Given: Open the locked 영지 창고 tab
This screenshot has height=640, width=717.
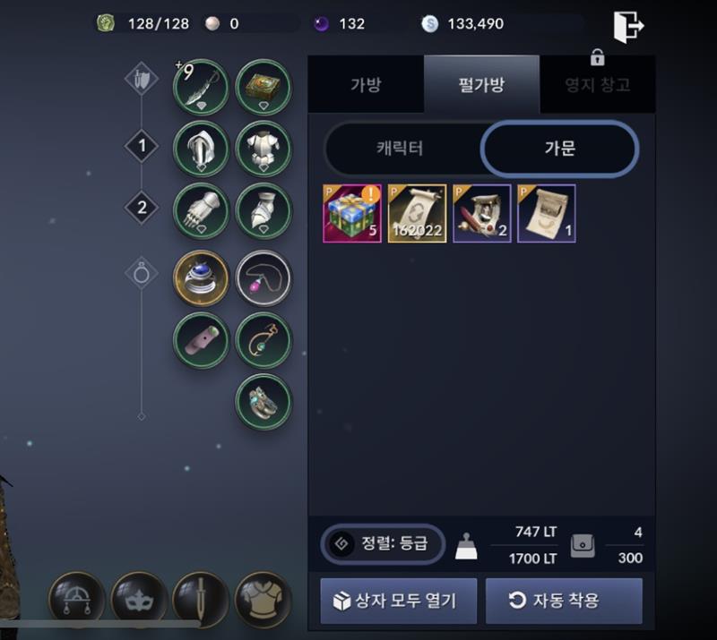Looking at the screenshot, I should pos(597,84).
